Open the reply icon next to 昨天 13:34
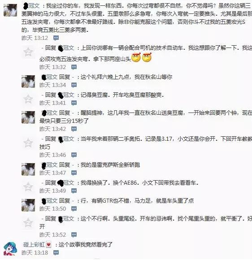The height and width of the screenshot is (260, 252). pos(74,85)
